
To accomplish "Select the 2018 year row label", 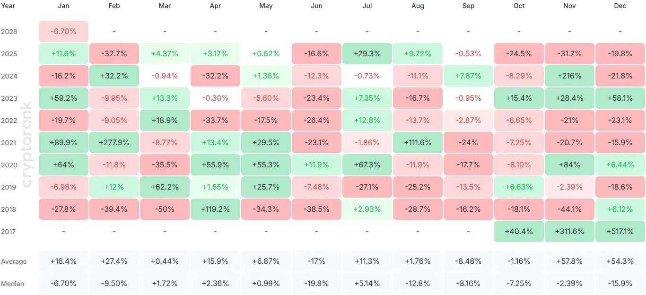I will pyautogui.click(x=9, y=209).
